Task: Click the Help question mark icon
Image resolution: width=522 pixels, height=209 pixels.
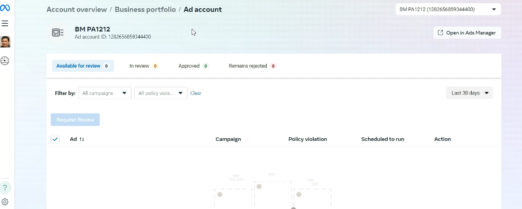Action: pyautogui.click(x=5, y=187)
